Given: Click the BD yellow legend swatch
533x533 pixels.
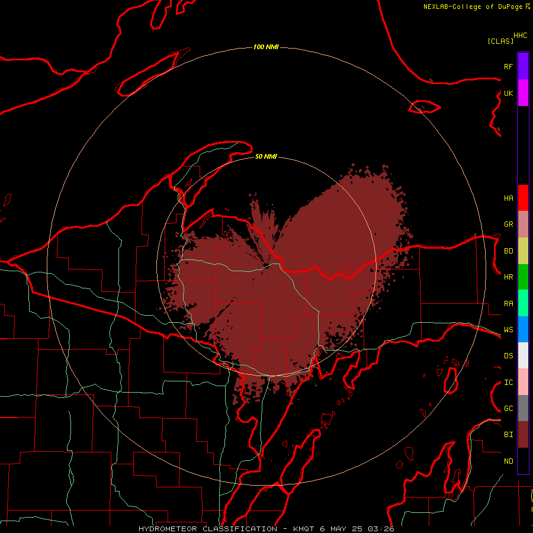Looking at the screenshot, I should (x=523, y=251).
